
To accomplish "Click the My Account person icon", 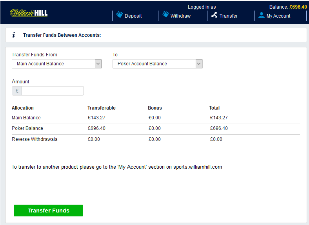I will (x=262, y=15).
